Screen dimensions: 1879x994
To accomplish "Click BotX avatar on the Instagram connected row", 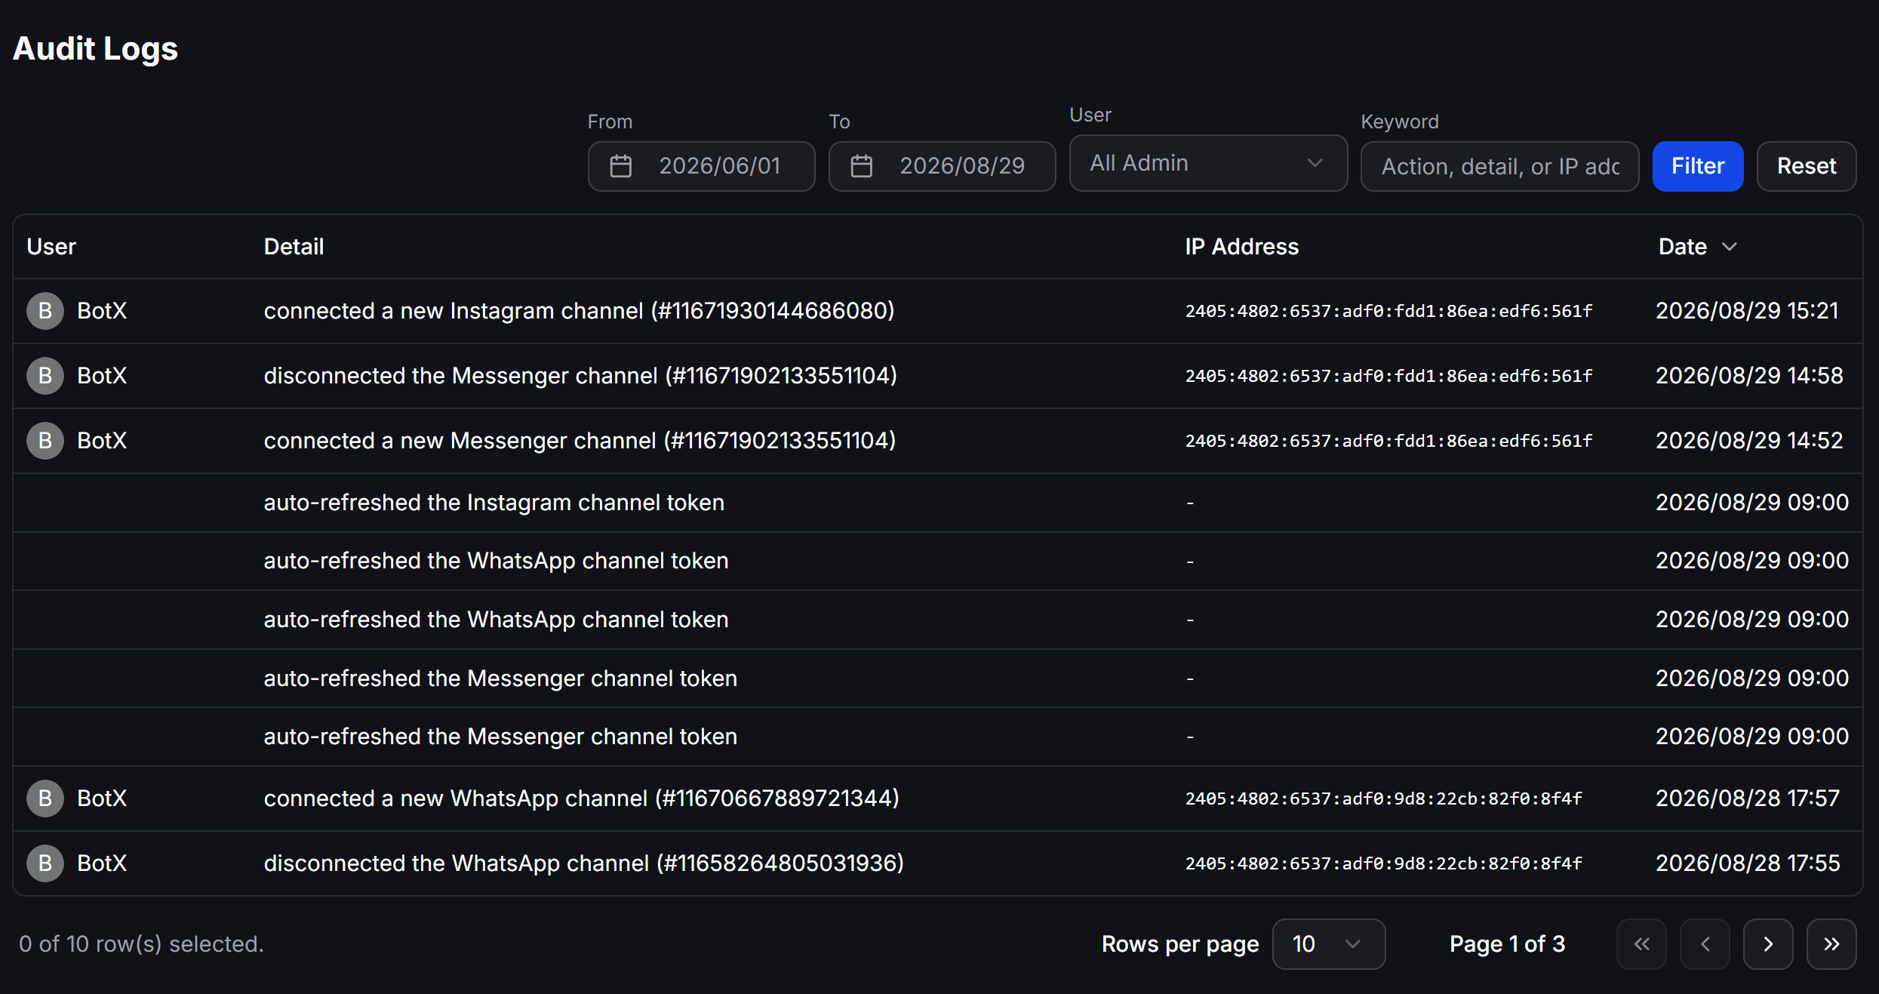I will click(45, 311).
